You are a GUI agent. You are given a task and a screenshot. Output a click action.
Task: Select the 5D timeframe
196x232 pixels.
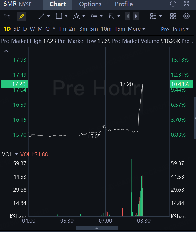(17, 29)
